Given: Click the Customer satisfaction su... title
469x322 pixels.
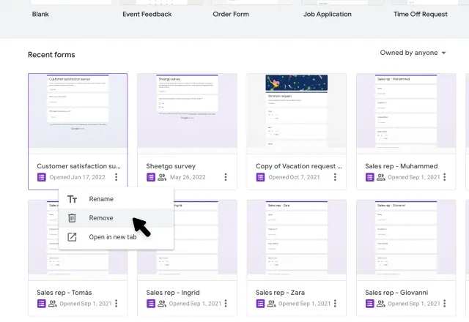Looking at the screenshot, I should pyautogui.click(x=78, y=166).
